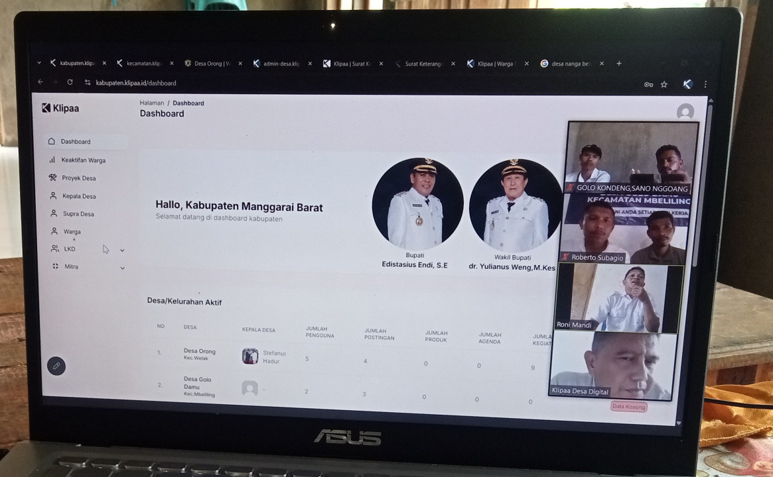Image resolution: width=773 pixels, height=477 pixels.
Task: Open the browser tab search dropdown
Action: pyautogui.click(x=39, y=64)
